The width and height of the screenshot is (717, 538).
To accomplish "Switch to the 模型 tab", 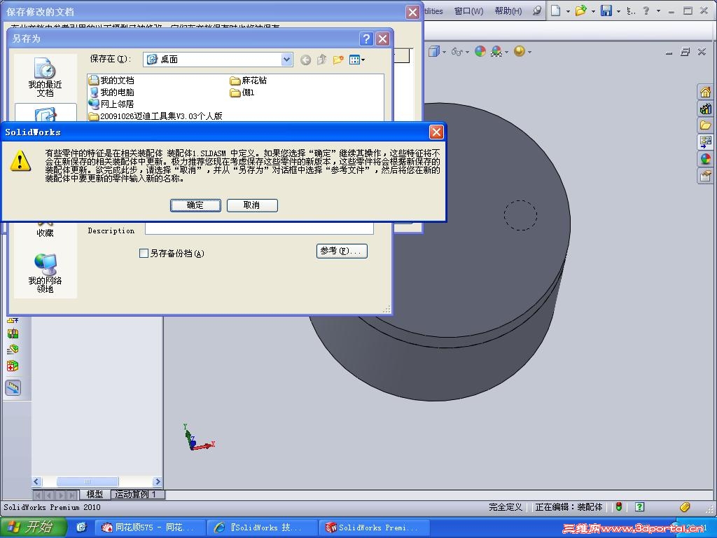I will pos(95,494).
